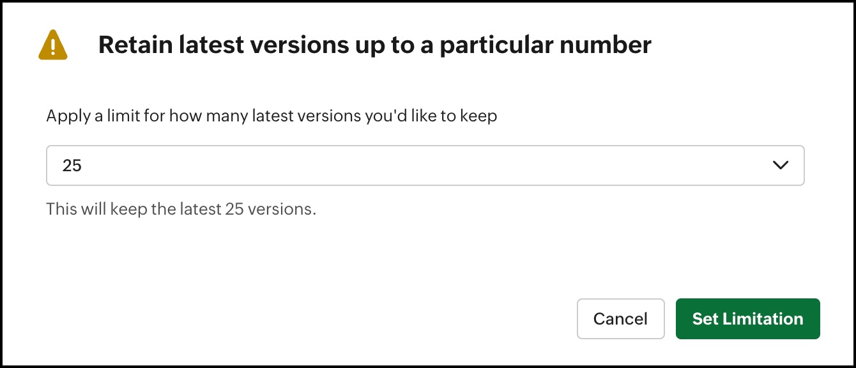Click the 'Apply a limit' label text
The width and height of the screenshot is (856, 368).
[271, 116]
